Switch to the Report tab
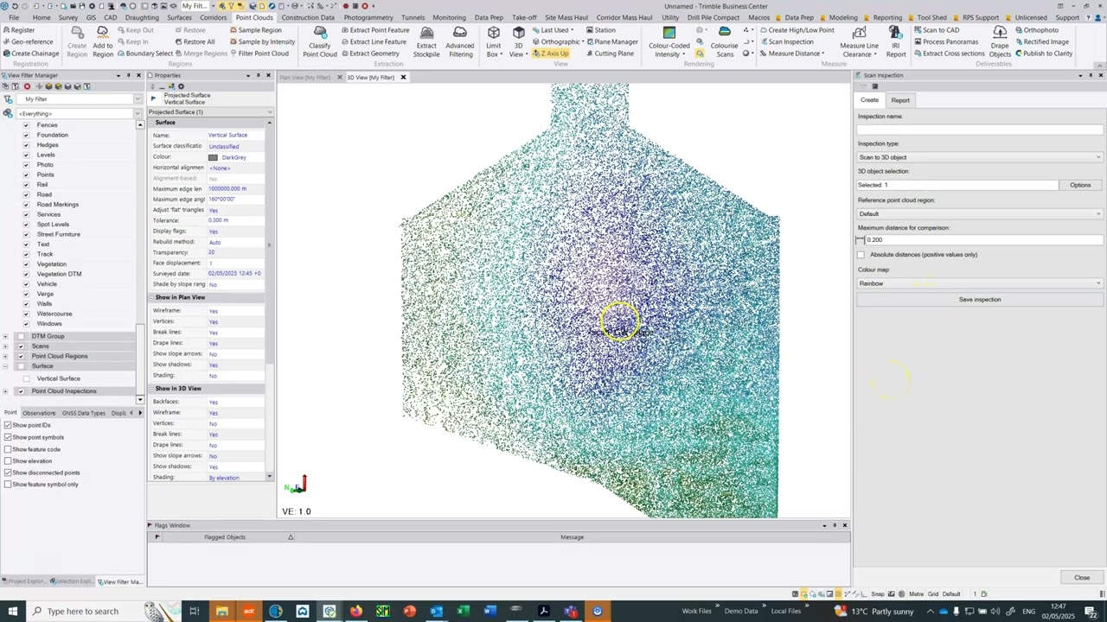The width and height of the screenshot is (1107, 622). (900, 100)
